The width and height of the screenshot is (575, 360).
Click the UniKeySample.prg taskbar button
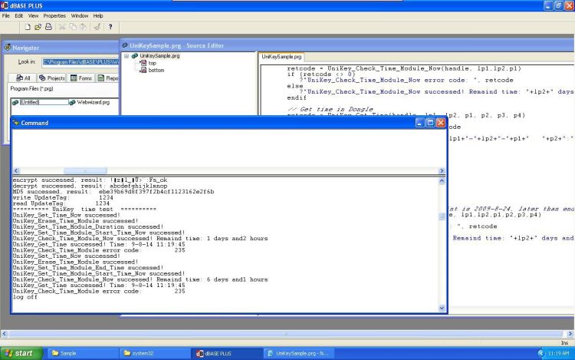[x=299, y=353]
